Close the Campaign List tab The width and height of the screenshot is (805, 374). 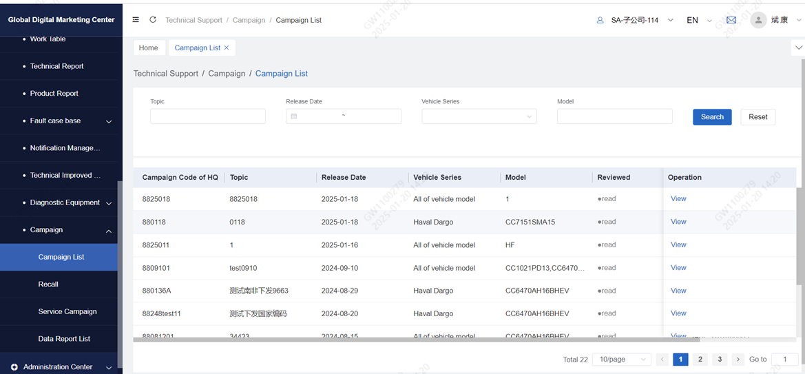tap(227, 48)
